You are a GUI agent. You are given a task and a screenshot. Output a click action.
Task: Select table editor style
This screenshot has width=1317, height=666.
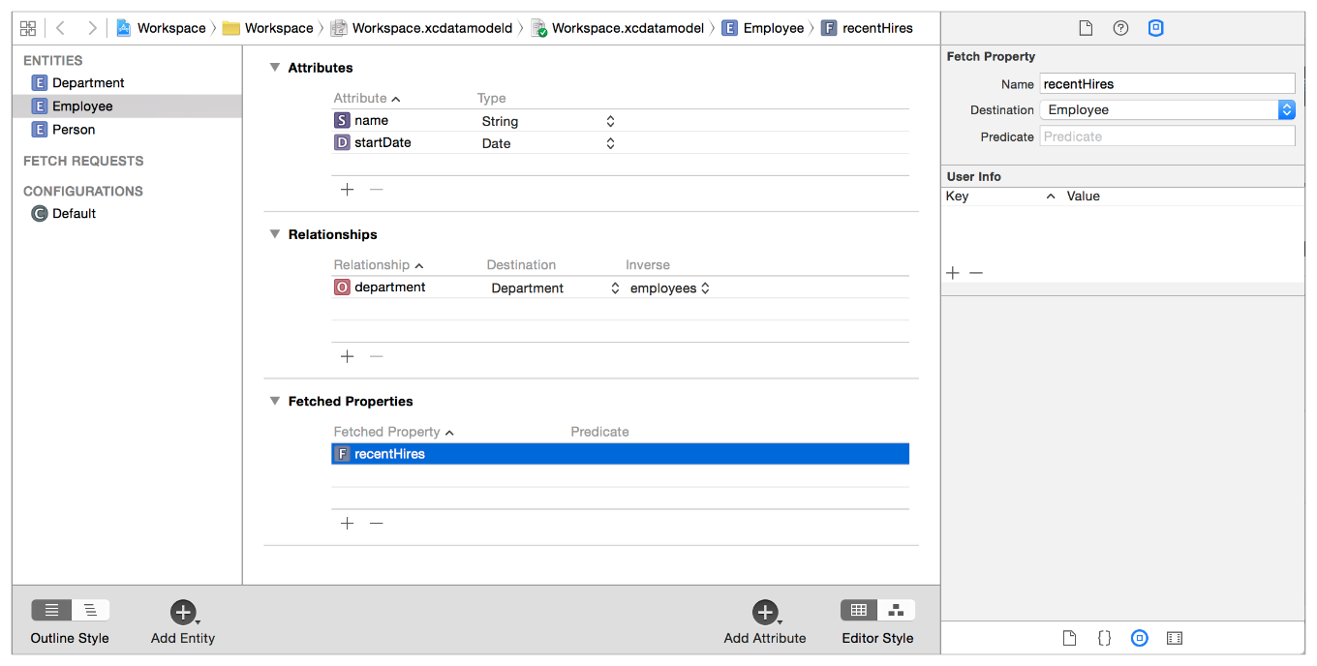point(859,610)
